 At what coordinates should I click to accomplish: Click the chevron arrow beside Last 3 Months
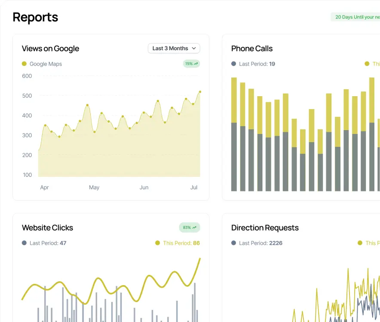pyautogui.click(x=194, y=49)
